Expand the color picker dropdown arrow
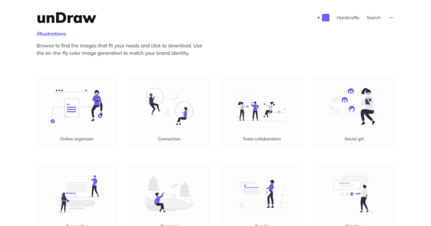 click(318, 18)
